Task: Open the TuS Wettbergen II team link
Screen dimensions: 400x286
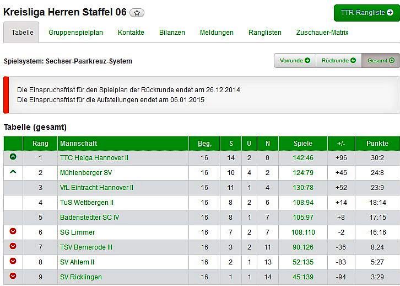Action: click(87, 203)
